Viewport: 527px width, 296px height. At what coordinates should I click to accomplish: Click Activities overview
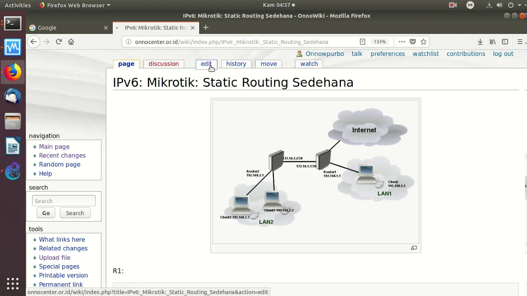click(18, 5)
